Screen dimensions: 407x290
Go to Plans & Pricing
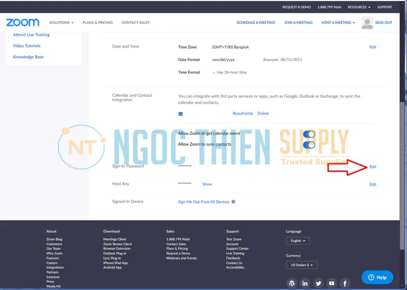tap(97, 22)
